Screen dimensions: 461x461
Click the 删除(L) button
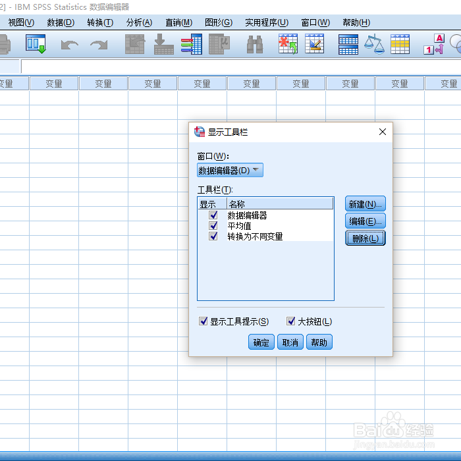tap(365, 238)
